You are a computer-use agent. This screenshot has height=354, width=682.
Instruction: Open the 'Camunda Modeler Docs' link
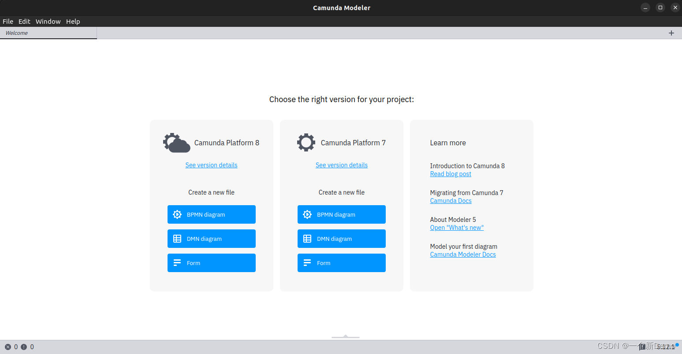tap(463, 254)
